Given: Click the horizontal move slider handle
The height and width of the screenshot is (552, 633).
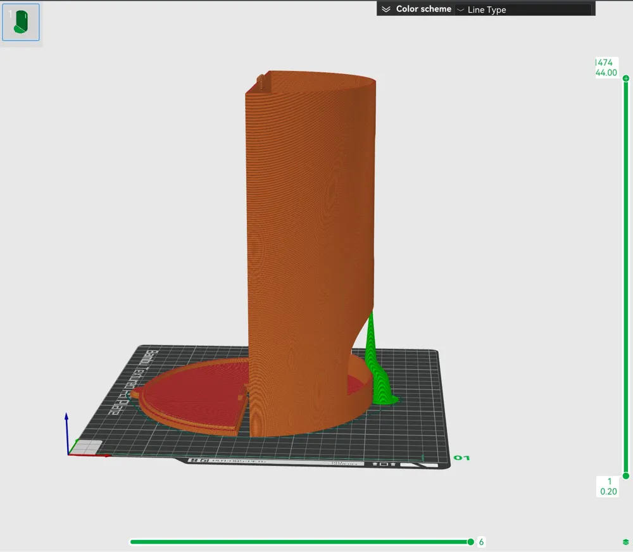Looking at the screenshot, I should point(470,541).
